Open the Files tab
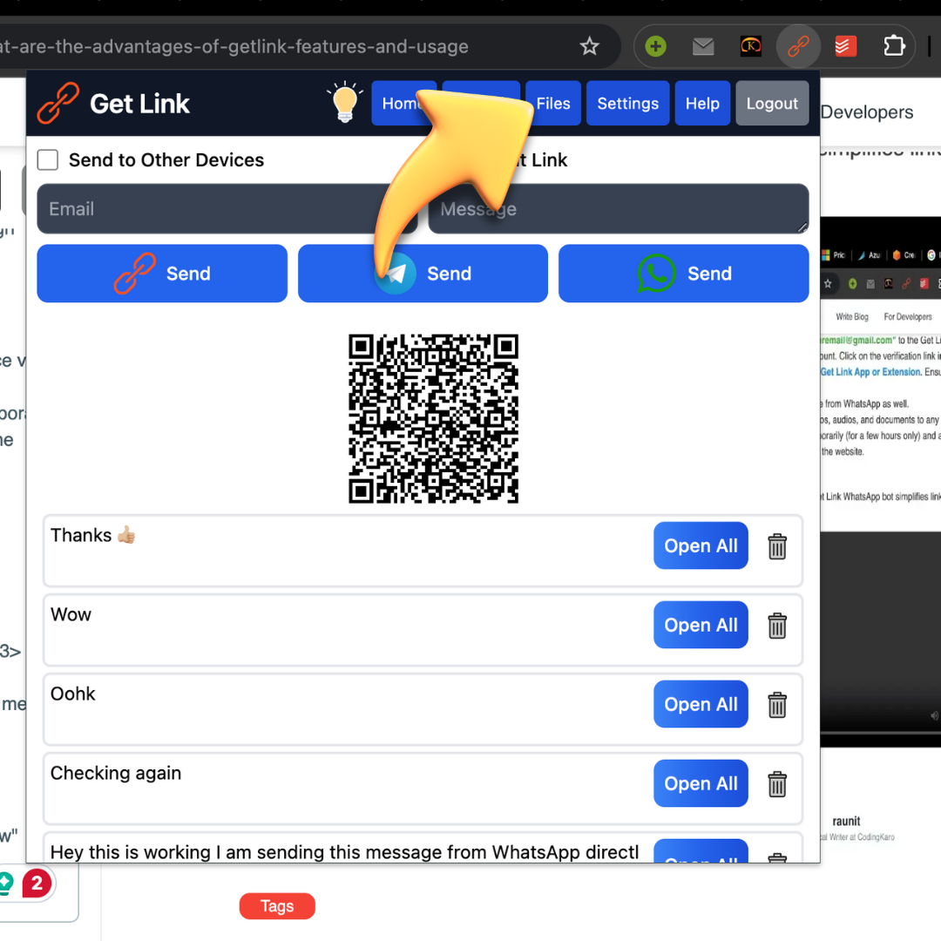Image resolution: width=941 pixels, height=941 pixels. pyautogui.click(x=552, y=103)
